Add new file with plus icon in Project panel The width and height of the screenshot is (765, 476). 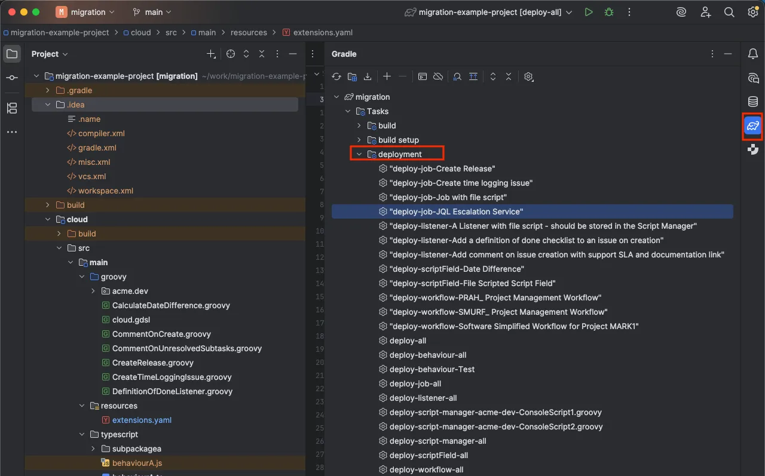click(x=211, y=54)
